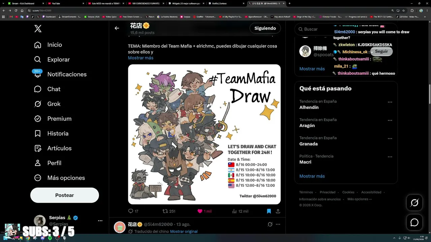Image resolution: width=431 pixels, height=242 pixels.
Task: Click the back arrow on the profile header
Action: tap(117, 28)
